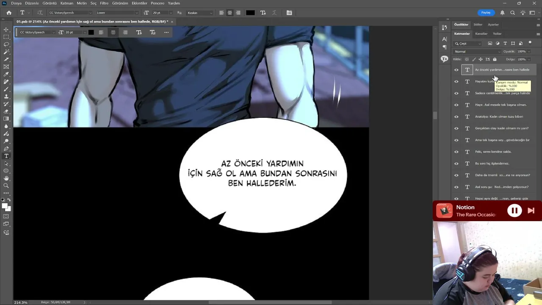Open the Katman menu
542x305 pixels.
click(x=66, y=3)
